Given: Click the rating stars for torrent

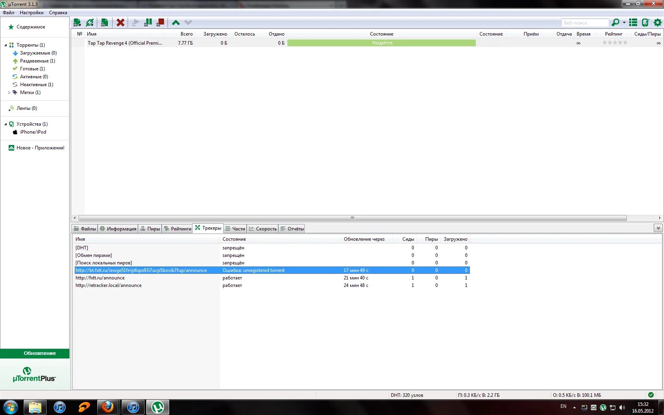Looking at the screenshot, I should (x=615, y=43).
